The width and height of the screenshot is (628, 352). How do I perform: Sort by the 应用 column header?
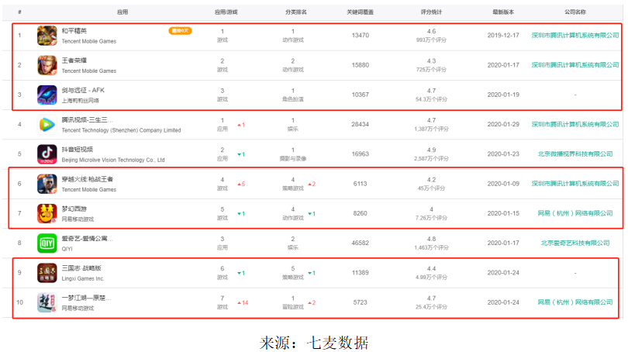click(122, 12)
